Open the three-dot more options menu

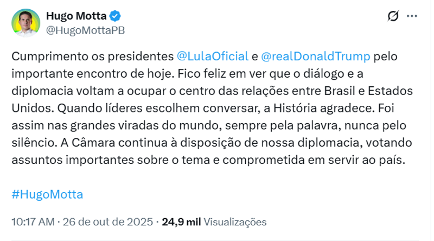click(x=412, y=17)
